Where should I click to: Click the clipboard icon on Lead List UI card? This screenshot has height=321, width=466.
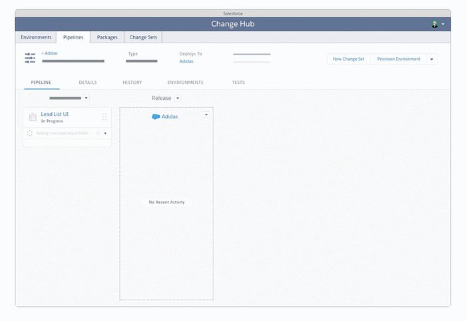point(33,117)
